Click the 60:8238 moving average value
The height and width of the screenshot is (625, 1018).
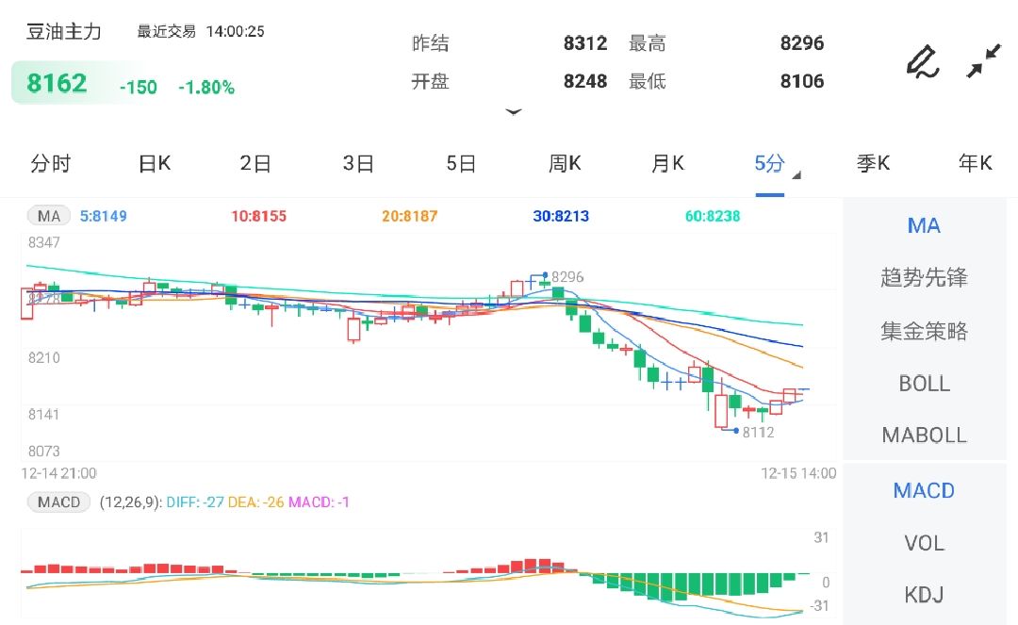click(713, 216)
